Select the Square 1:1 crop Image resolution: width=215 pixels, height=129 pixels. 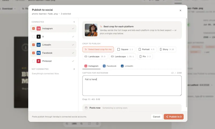125,49
